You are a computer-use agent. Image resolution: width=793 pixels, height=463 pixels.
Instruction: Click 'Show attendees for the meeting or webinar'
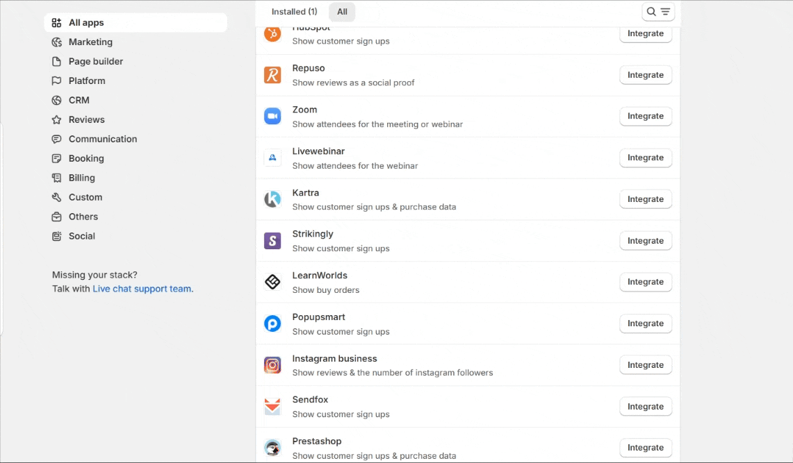pos(377,124)
